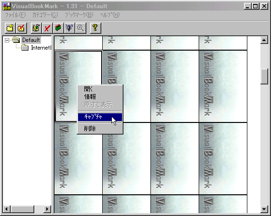The image size is (271, 216).
Task: Open the ブックマーク(B) menu
Action: pos(79,15)
